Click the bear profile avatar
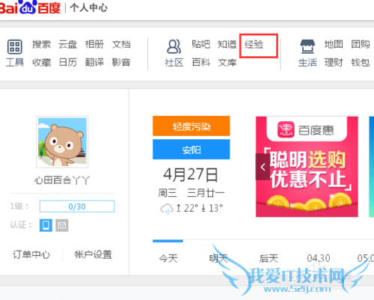This screenshot has height=300, width=374. (x=62, y=142)
